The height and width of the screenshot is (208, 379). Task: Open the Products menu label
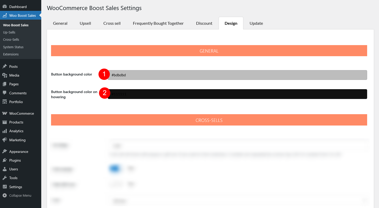[x=16, y=122]
